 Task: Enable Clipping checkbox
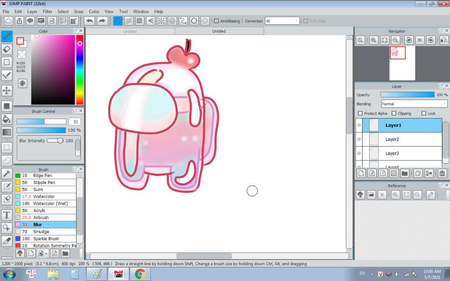(x=394, y=113)
